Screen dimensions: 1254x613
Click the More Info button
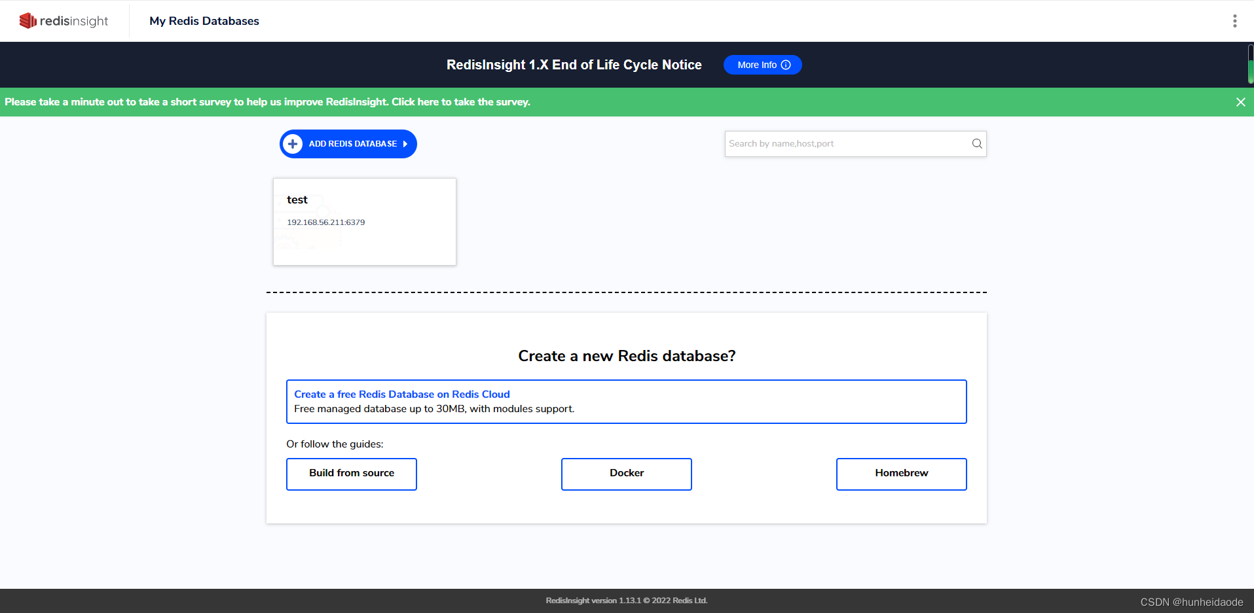click(x=762, y=65)
